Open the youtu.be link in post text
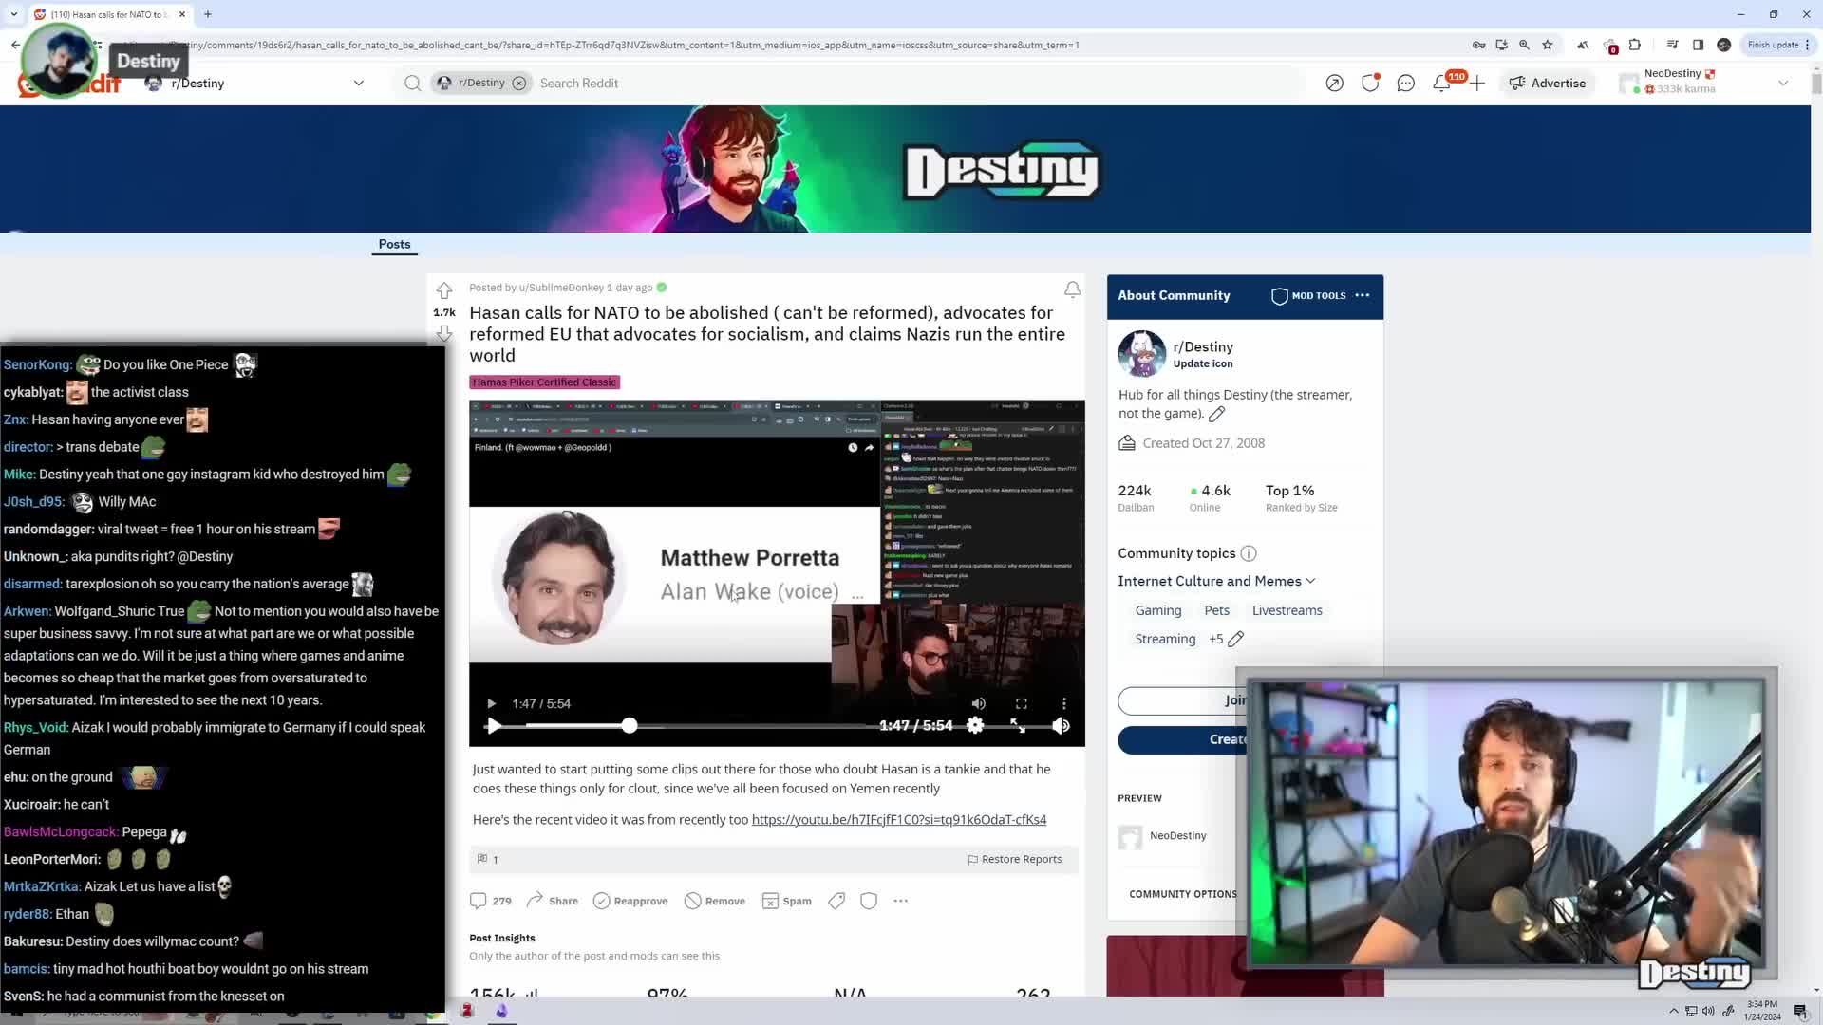This screenshot has height=1025, width=1823. [x=899, y=820]
